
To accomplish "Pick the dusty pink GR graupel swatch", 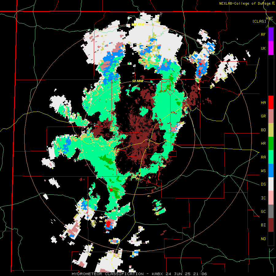I will [x=271, y=116].
